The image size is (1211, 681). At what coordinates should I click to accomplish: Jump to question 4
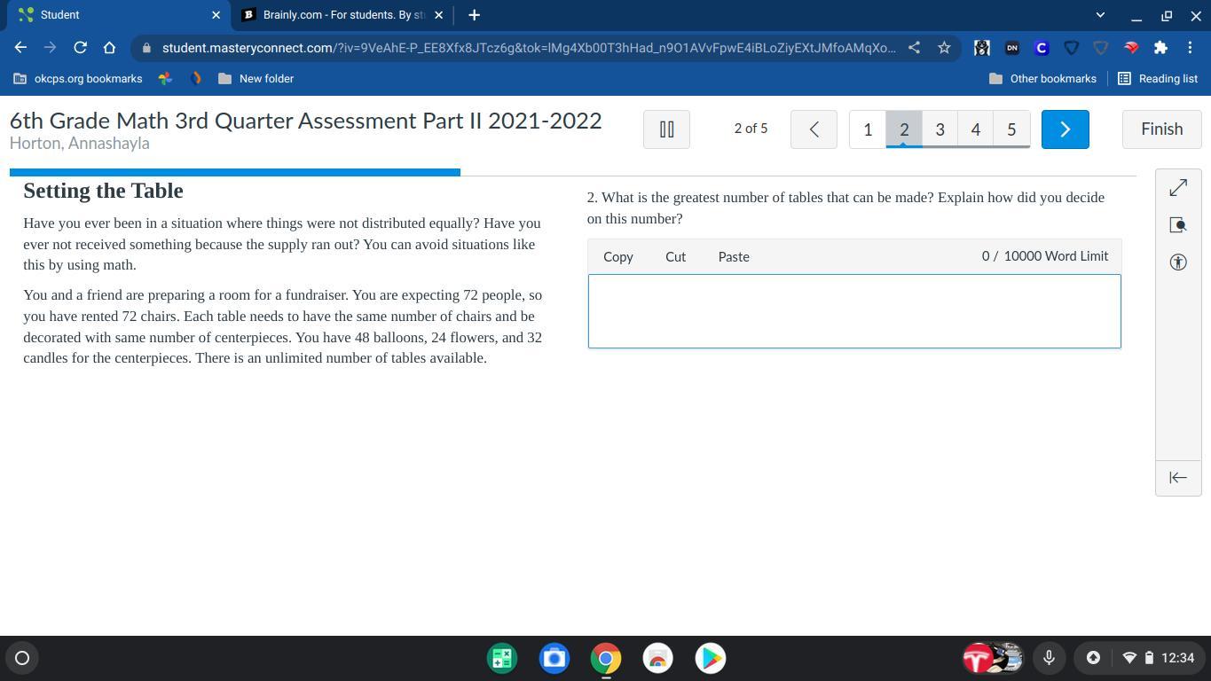tap(975, 129)
